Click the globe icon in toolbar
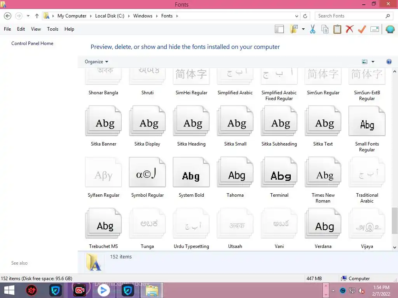 point(390,29)
